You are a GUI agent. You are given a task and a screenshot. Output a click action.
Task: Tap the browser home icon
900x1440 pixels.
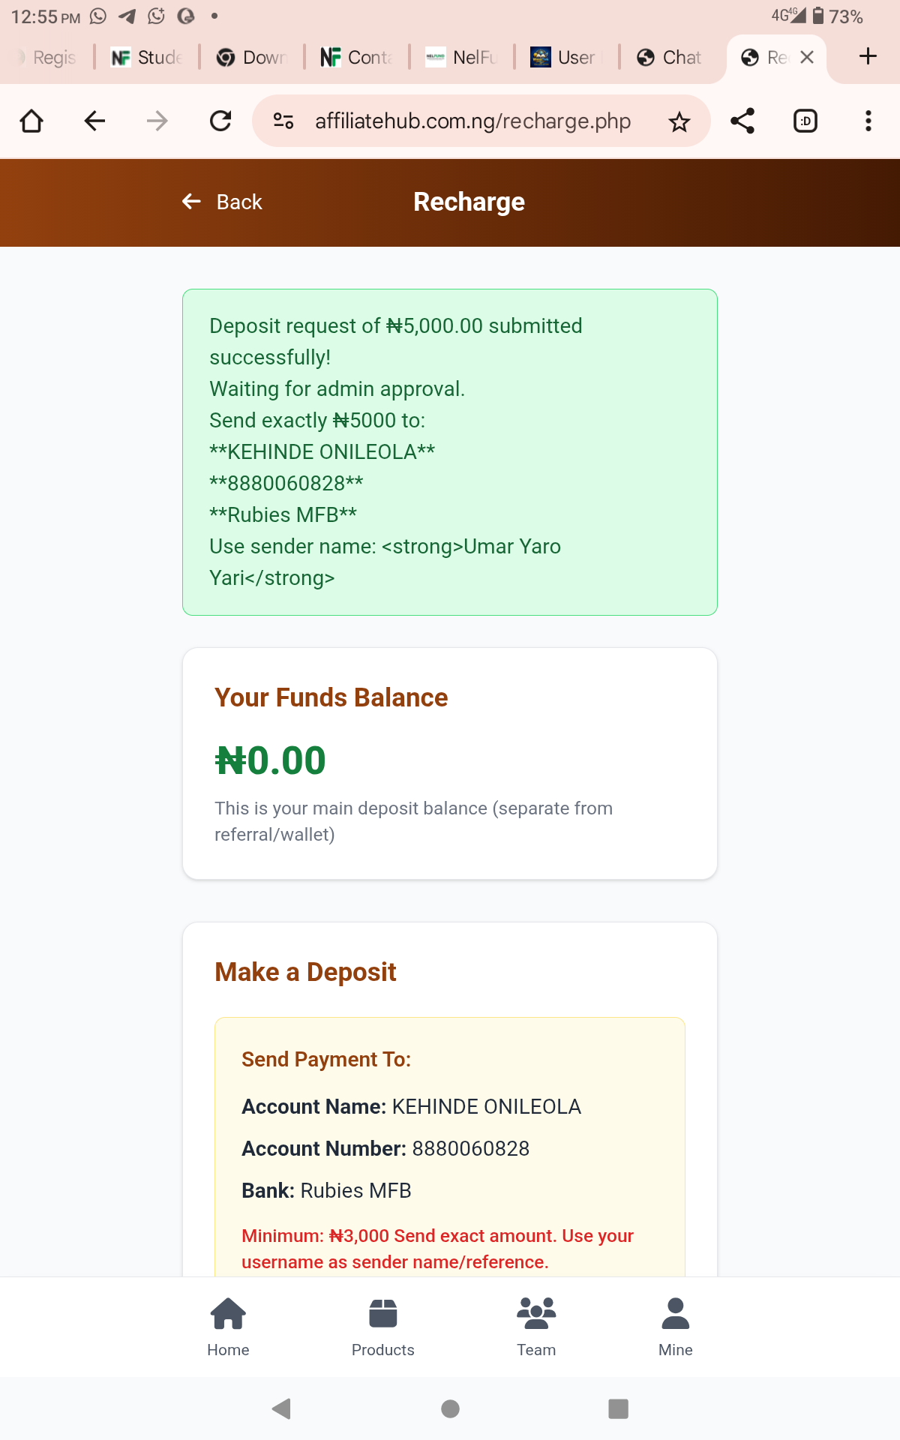(31, 121)
